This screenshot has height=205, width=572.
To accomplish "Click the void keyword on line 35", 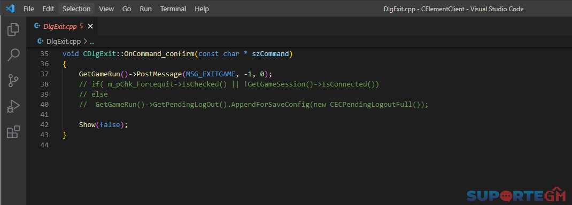I will (71, 54).
